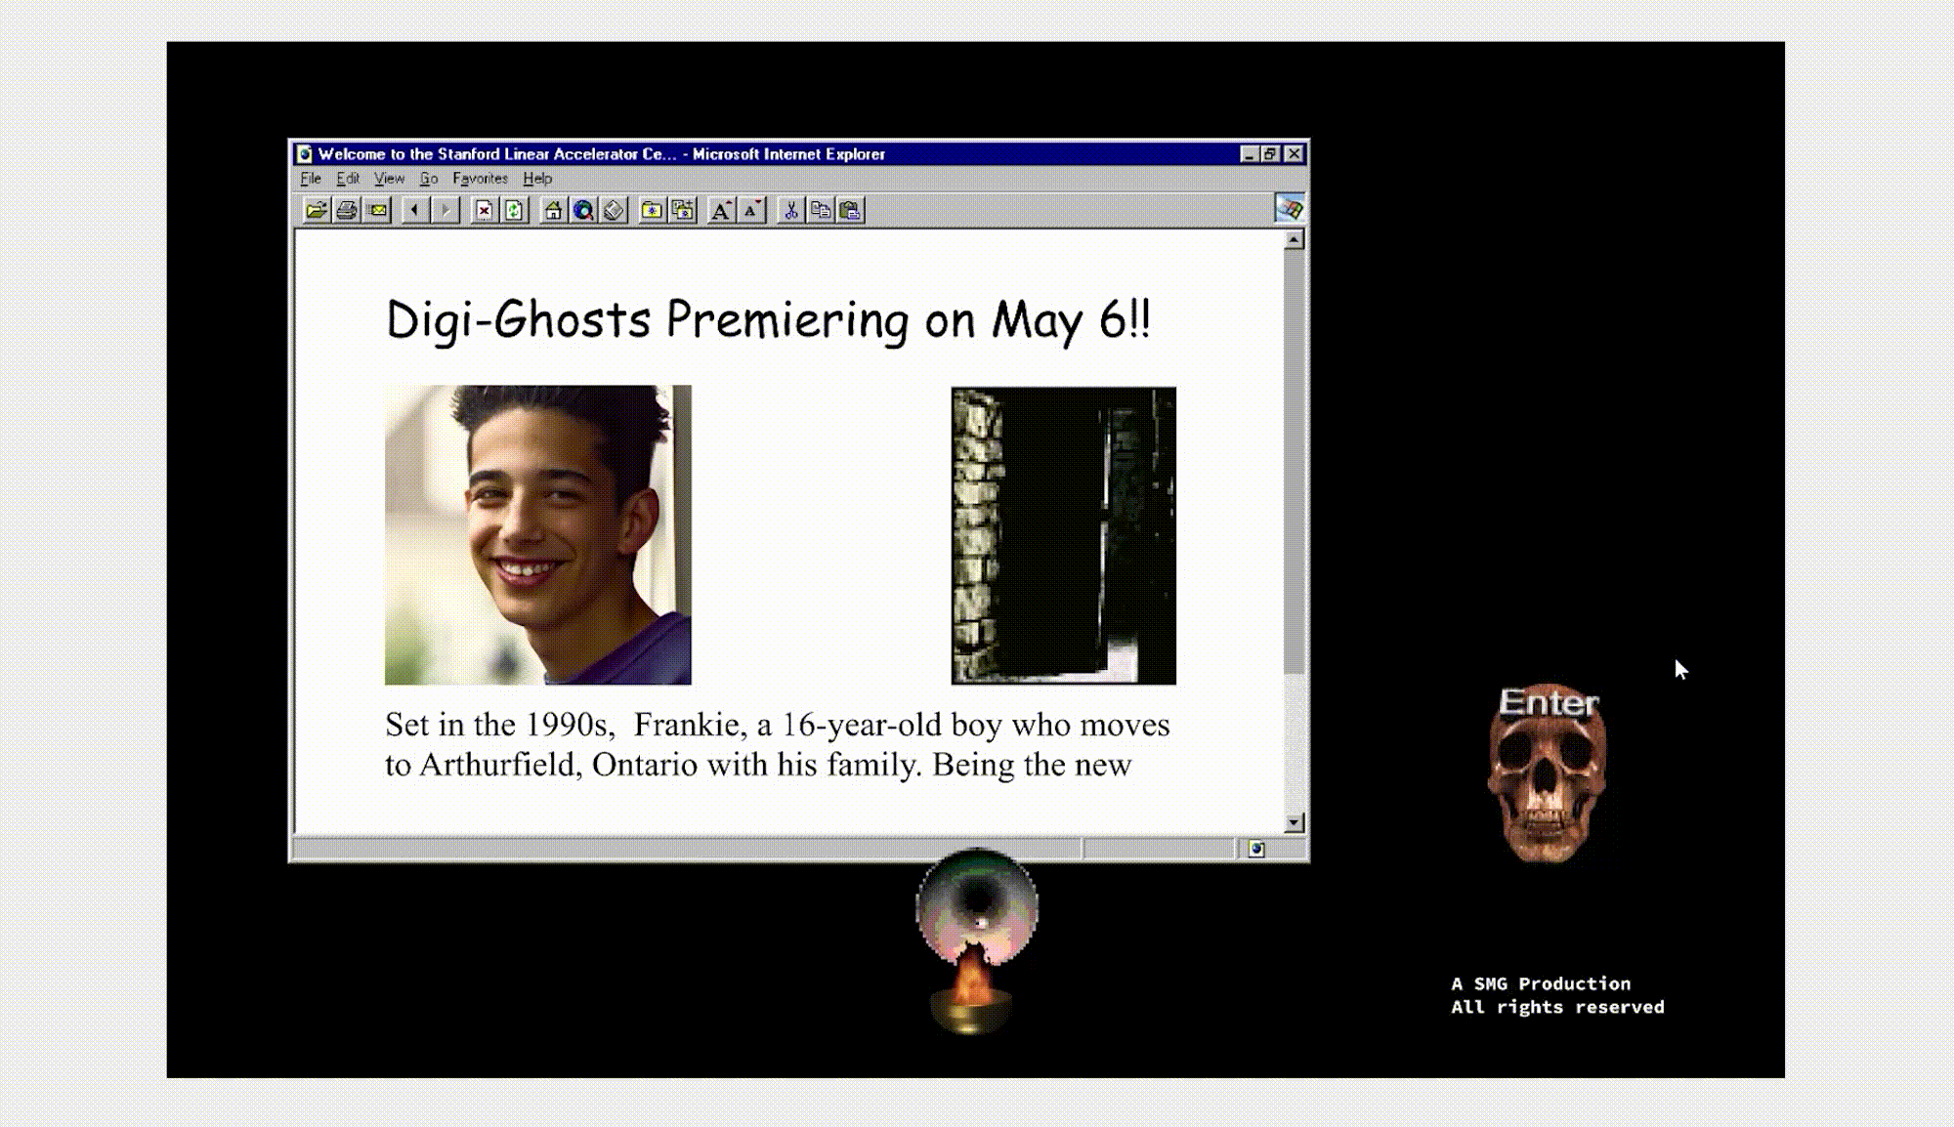
Task: Click the 'Set in the 1990s' paragraph
Action: coord(777,744)
